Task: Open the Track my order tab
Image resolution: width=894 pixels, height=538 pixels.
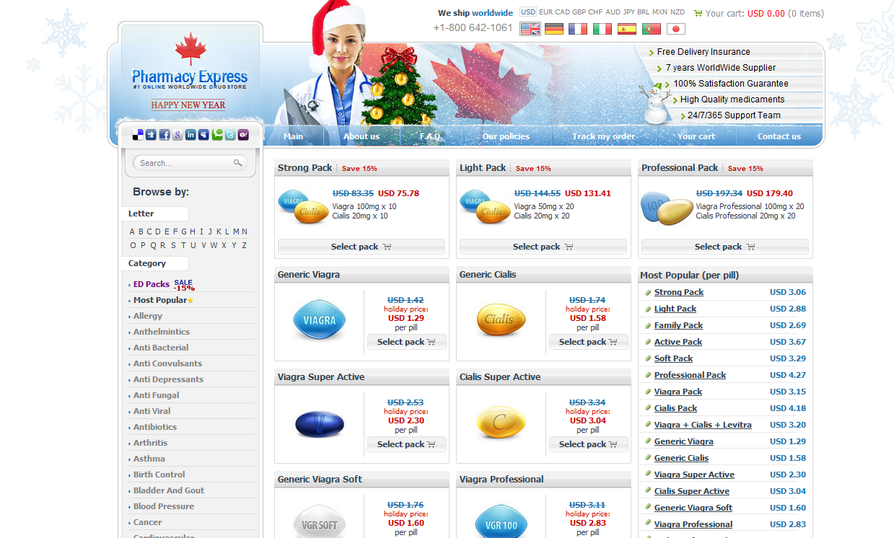Action: [x=603, y=136]
